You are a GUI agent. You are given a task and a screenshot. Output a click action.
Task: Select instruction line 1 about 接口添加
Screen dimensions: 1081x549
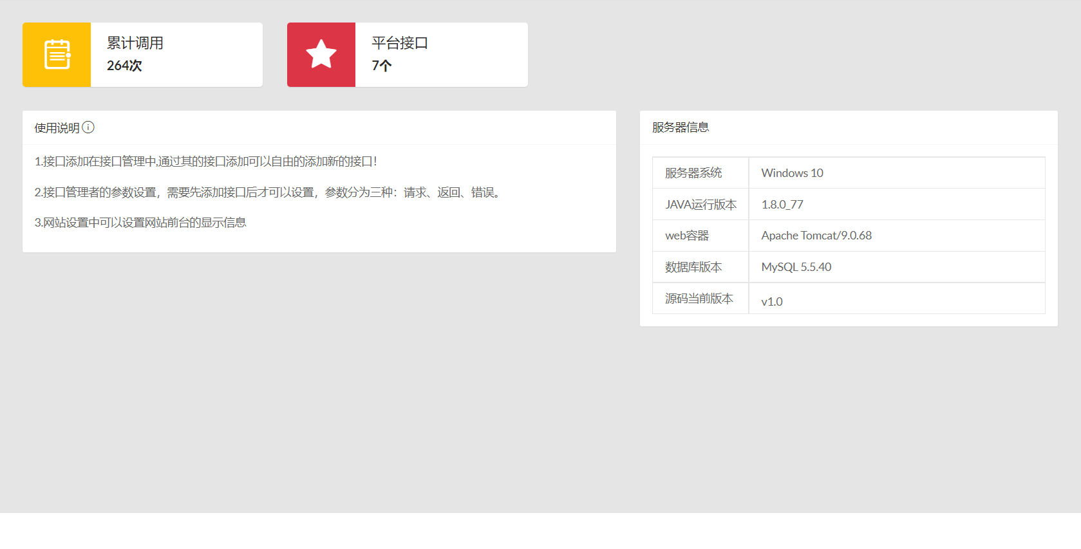click(x=206, y=162)
